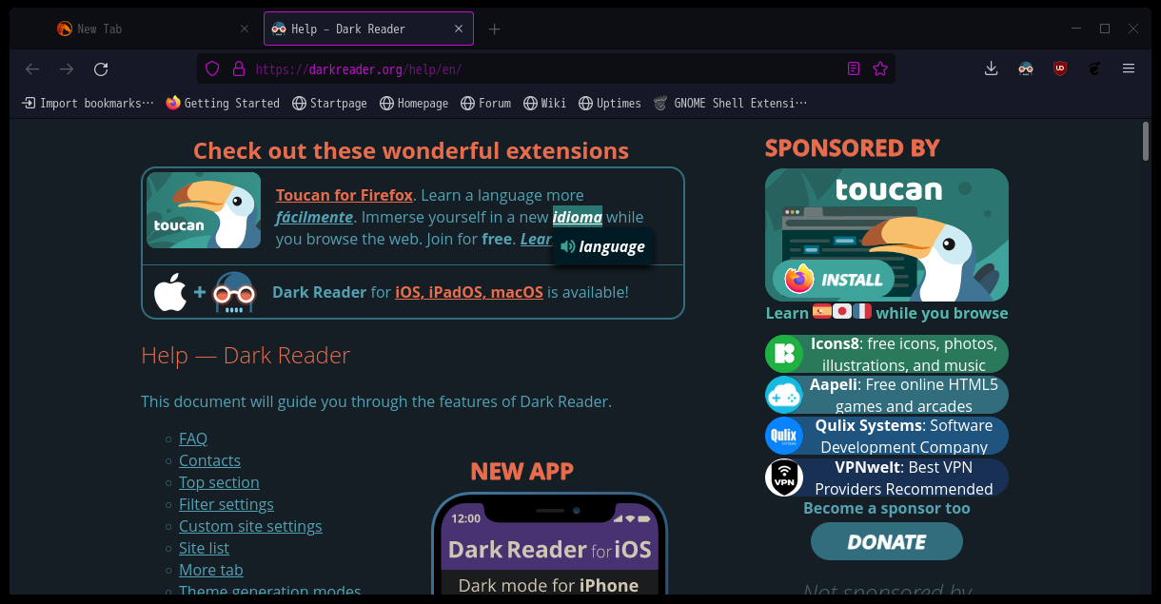1161x604 pixels.
Task: Click the Toucan logo thumbnail in extensions box
Action: coord(204,210)
